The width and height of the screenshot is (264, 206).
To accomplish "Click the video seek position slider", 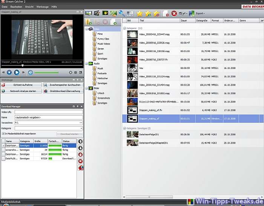I will [22, 66].
